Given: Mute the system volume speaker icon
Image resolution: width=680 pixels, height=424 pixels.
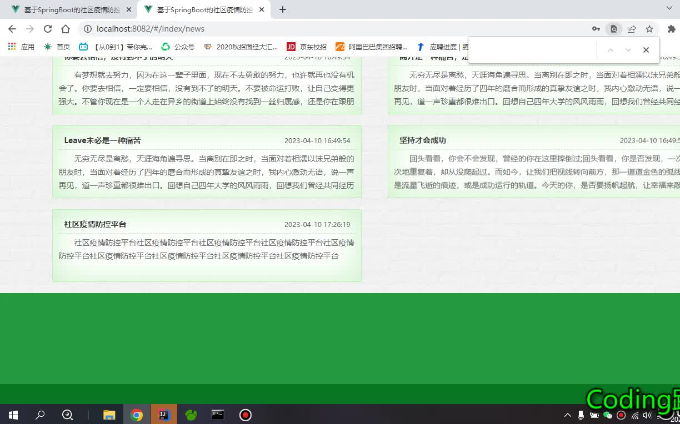Looking at the screenshot, I should click(x=647, y=415).
